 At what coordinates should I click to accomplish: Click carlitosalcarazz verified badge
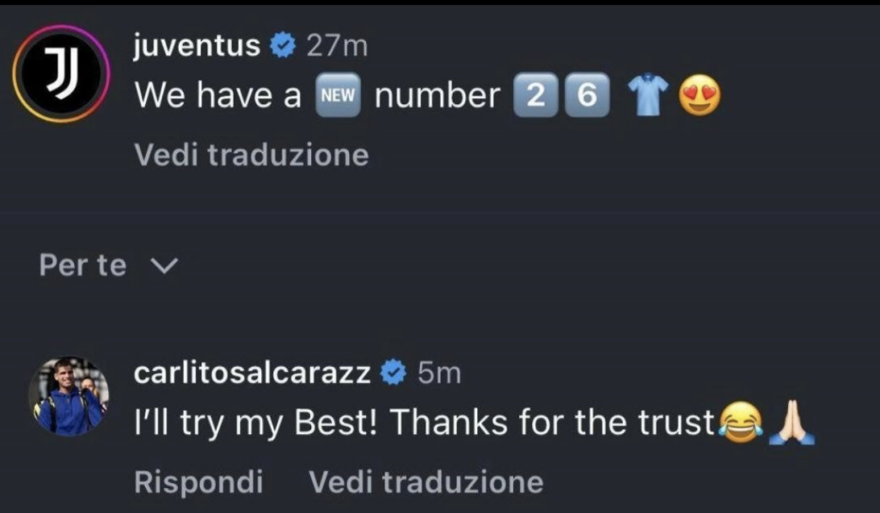[x=394, y=372]
